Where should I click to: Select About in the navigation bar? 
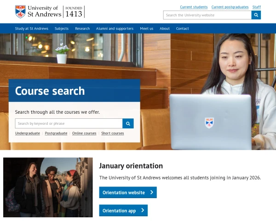[x=165, y=29]
